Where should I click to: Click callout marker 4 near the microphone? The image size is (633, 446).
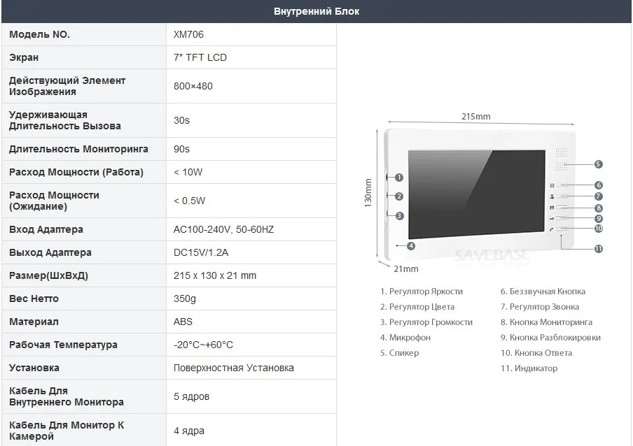click(x=411, y=246)
